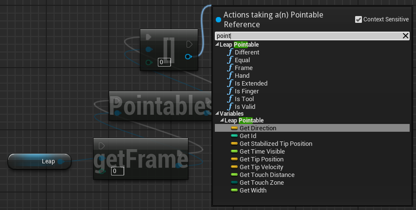Select the Is Valid function

(245, 107)
